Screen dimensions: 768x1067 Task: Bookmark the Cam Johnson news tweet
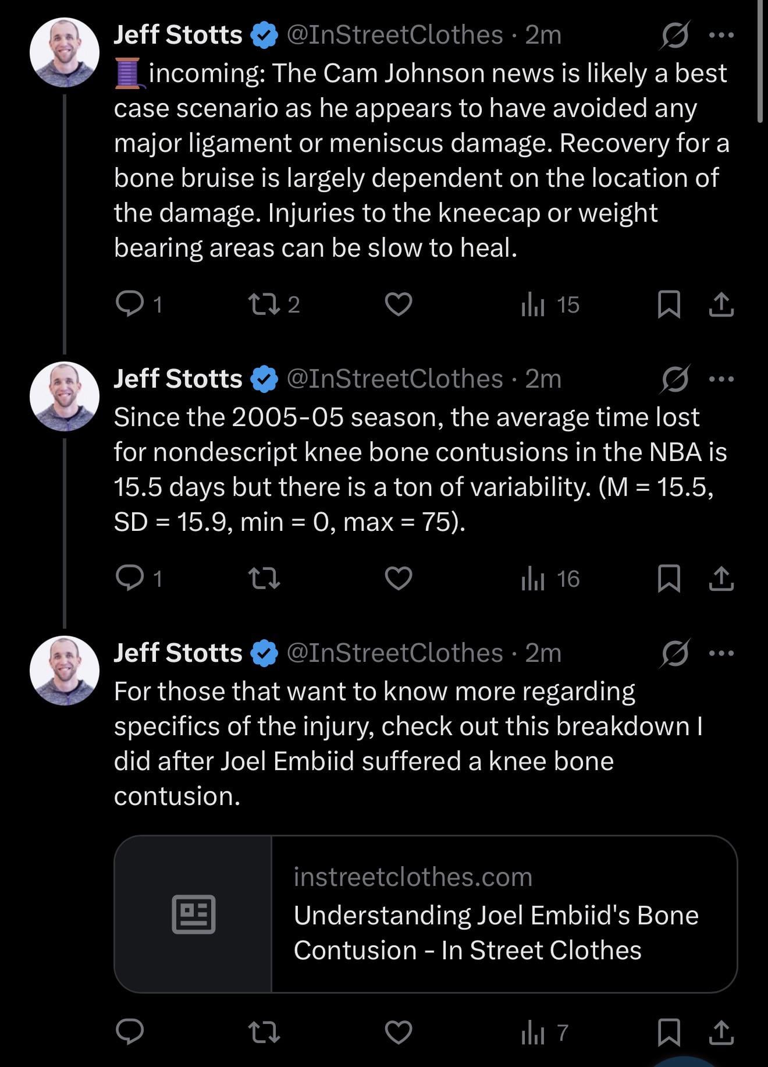tap(669, 304)
